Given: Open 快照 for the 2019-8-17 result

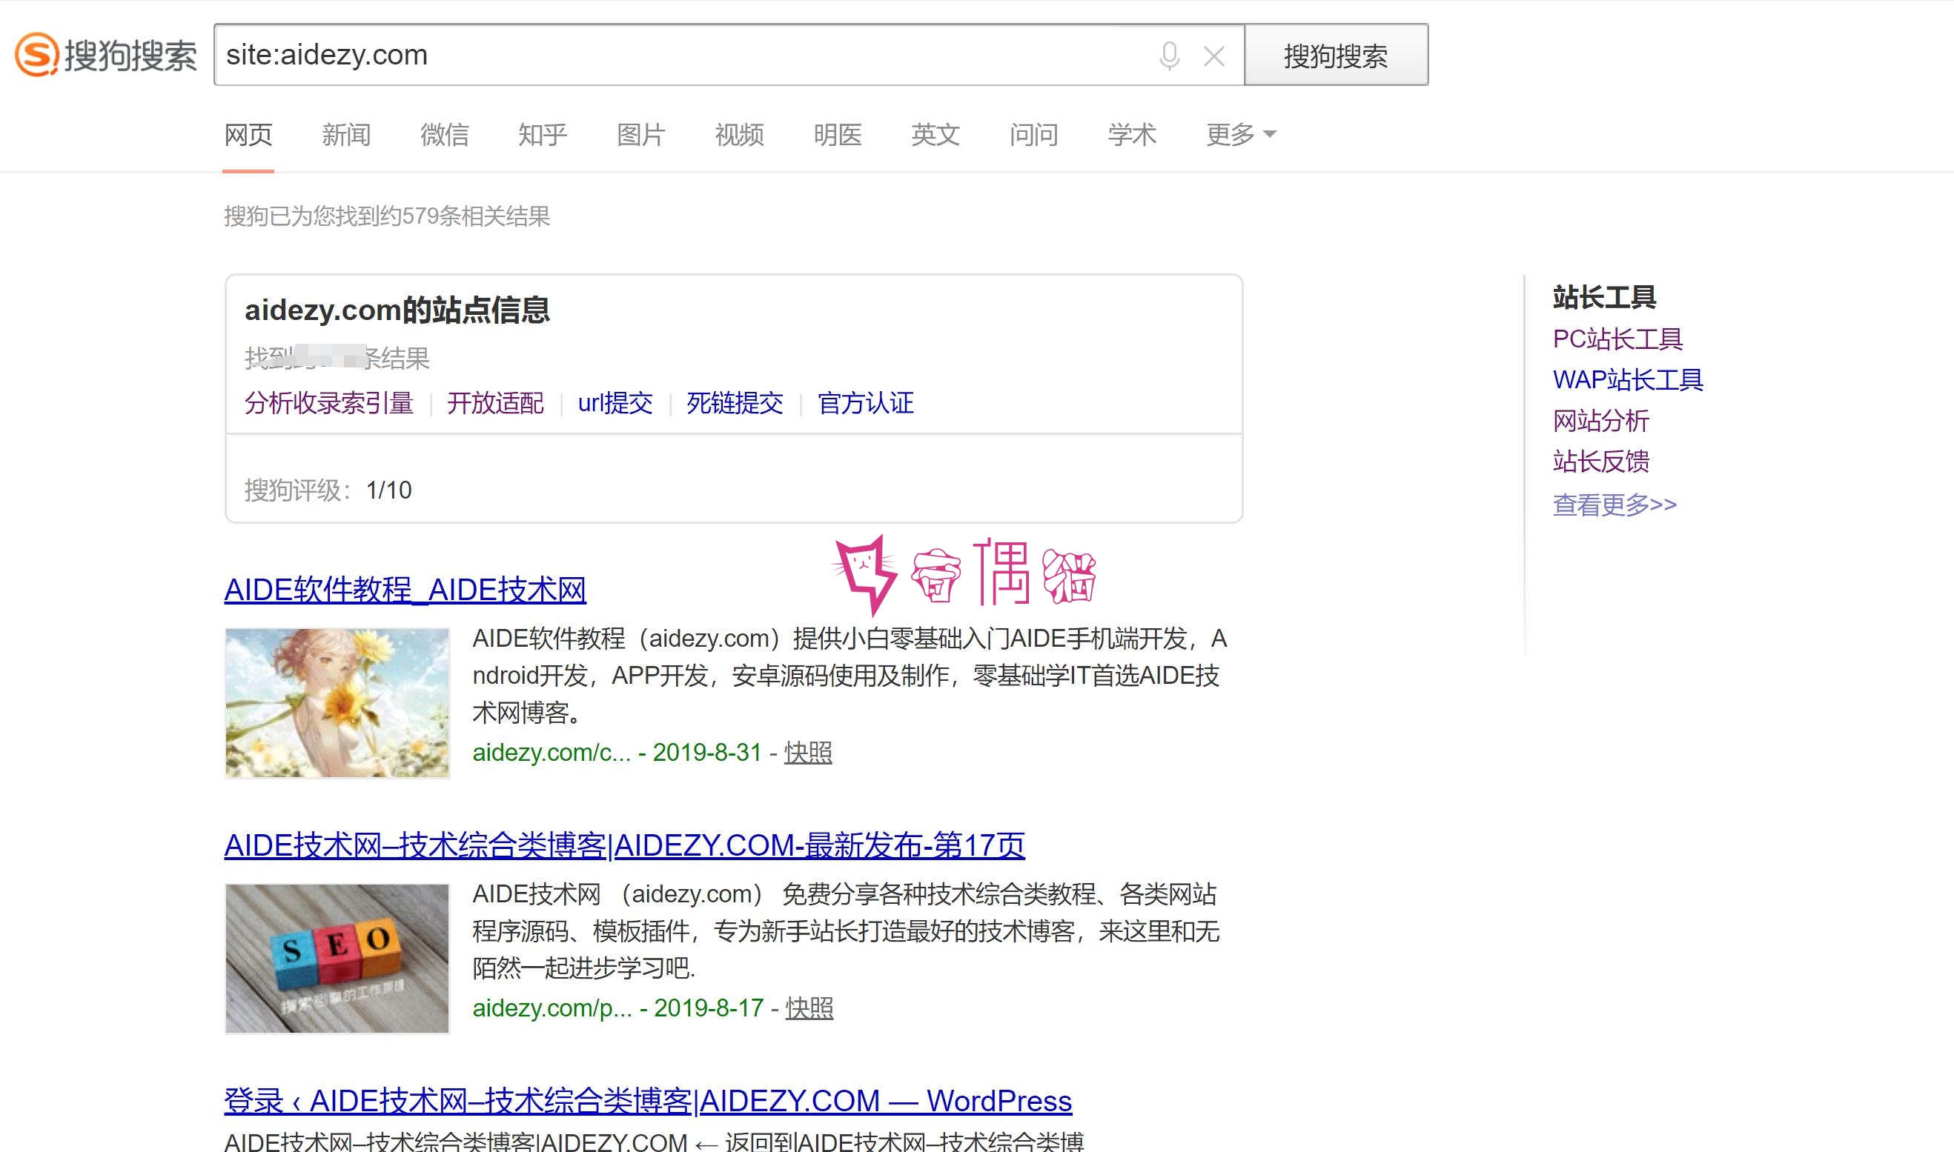Looking at the screenshot, I should (809, 1008).
